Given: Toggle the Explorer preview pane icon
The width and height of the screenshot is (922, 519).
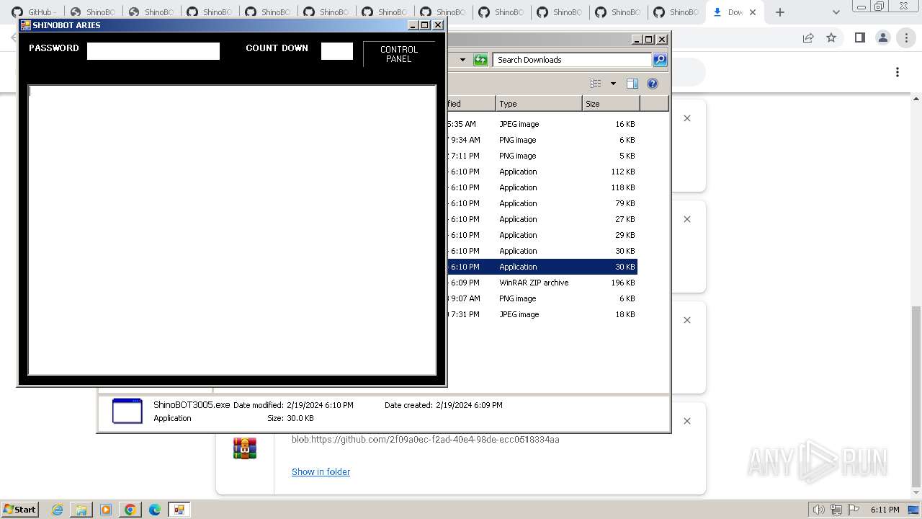Looking at the screenshot, I should [x=632, y=84].
